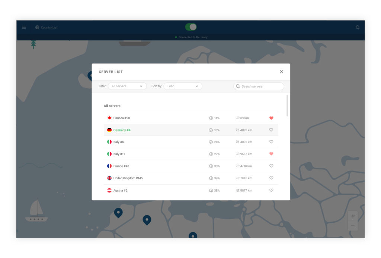Open the Filter All servers dropdown
This screenshot has height=258, width=381.
127,86
